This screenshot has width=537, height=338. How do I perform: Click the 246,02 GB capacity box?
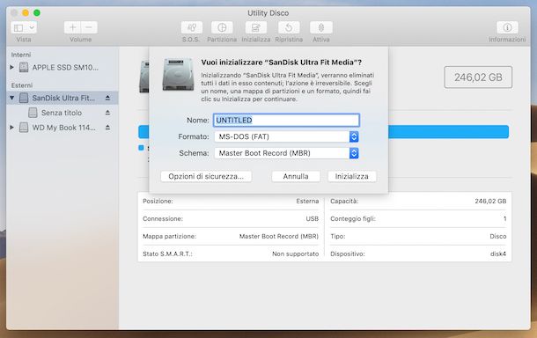[x=478, y=77]
